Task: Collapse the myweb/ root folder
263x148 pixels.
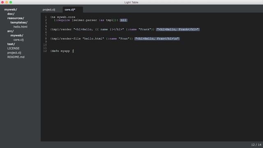Action: pyautogui.click(x=11, y=9)
